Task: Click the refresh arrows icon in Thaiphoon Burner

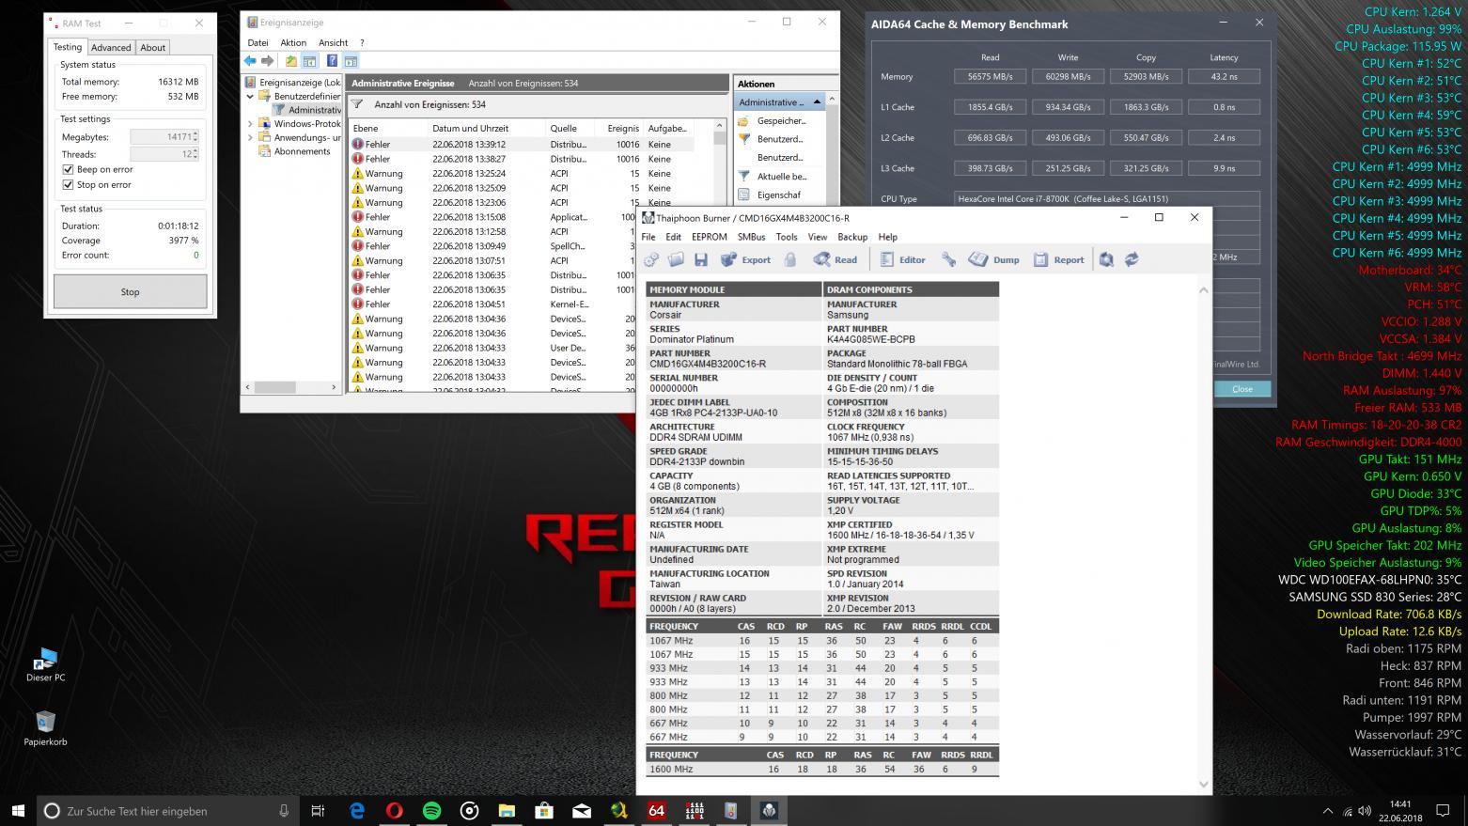Action: [1132, 260]
